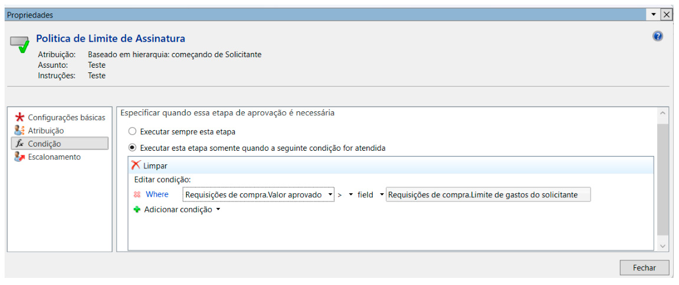This screenshot has height=285, width=679.
Task: Open the greater-than operator dropdown arrow
Action: click(x=350, y=195)
